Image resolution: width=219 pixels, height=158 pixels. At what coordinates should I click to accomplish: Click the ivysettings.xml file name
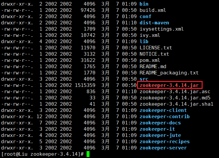(162, 29)
